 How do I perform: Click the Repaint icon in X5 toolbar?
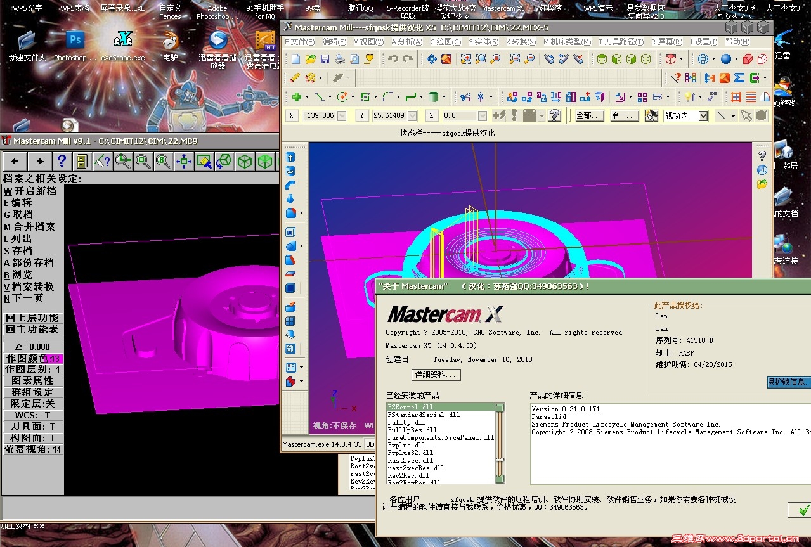click(446, 59)
